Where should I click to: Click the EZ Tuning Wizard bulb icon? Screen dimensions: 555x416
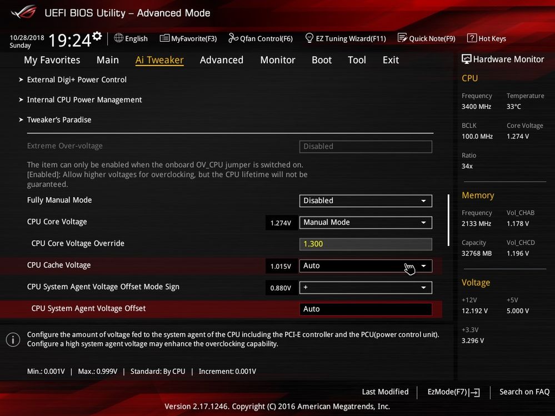(309, 38)
